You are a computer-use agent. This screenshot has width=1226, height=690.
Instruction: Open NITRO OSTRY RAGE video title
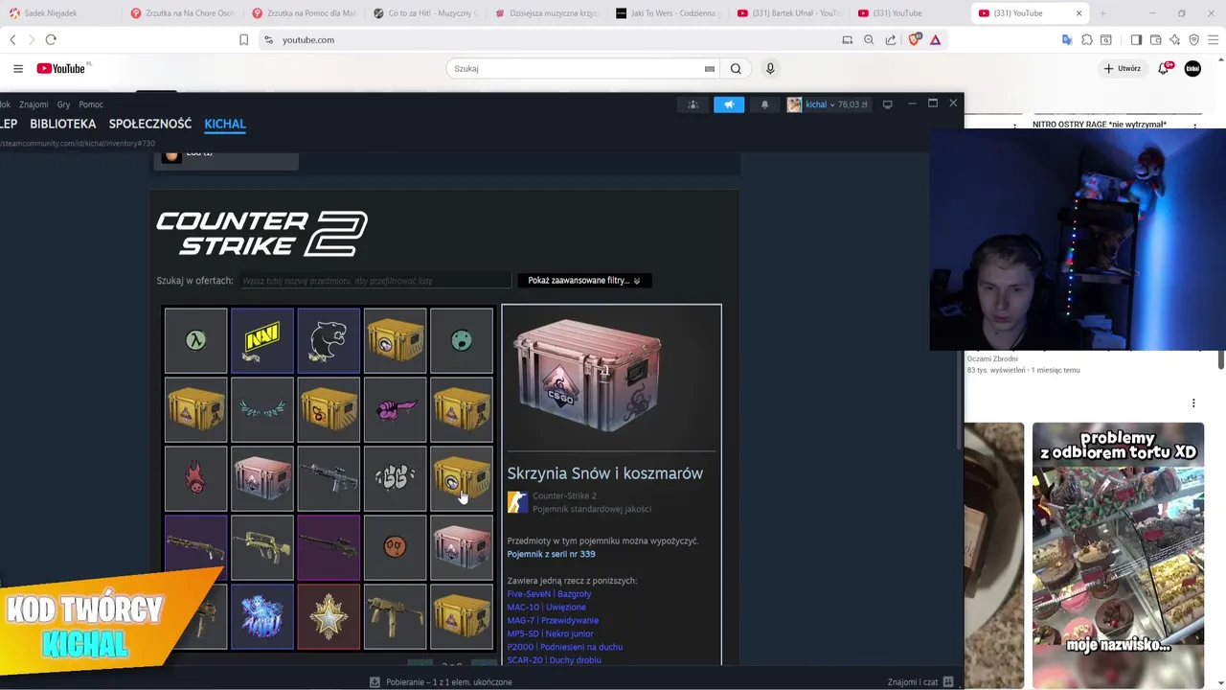coord(1099,125)
